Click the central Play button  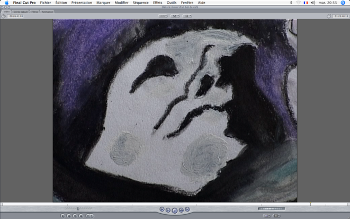tap(175, 211)
